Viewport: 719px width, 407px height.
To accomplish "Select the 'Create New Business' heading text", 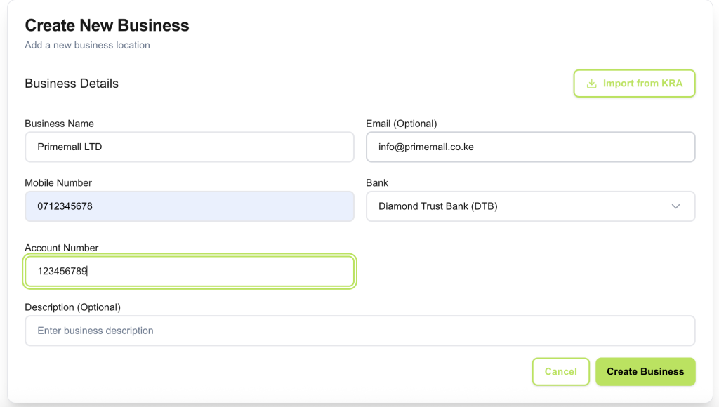I will [107, 26].
